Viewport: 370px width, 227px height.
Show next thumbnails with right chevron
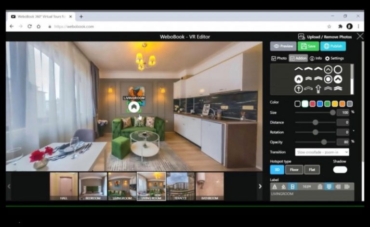pos(260,186)
